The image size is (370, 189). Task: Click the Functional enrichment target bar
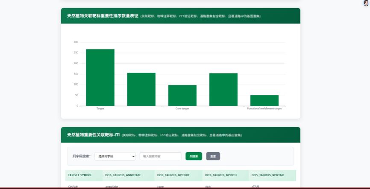coord(264,100)
